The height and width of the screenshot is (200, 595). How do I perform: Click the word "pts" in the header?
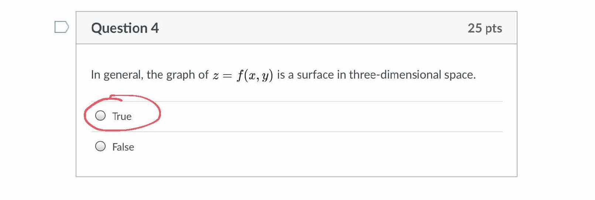[493, 28]
